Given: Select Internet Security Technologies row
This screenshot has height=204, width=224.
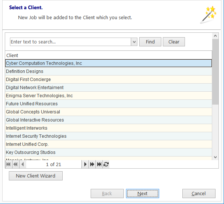Looking at the screenshot, I should point(109,136).
